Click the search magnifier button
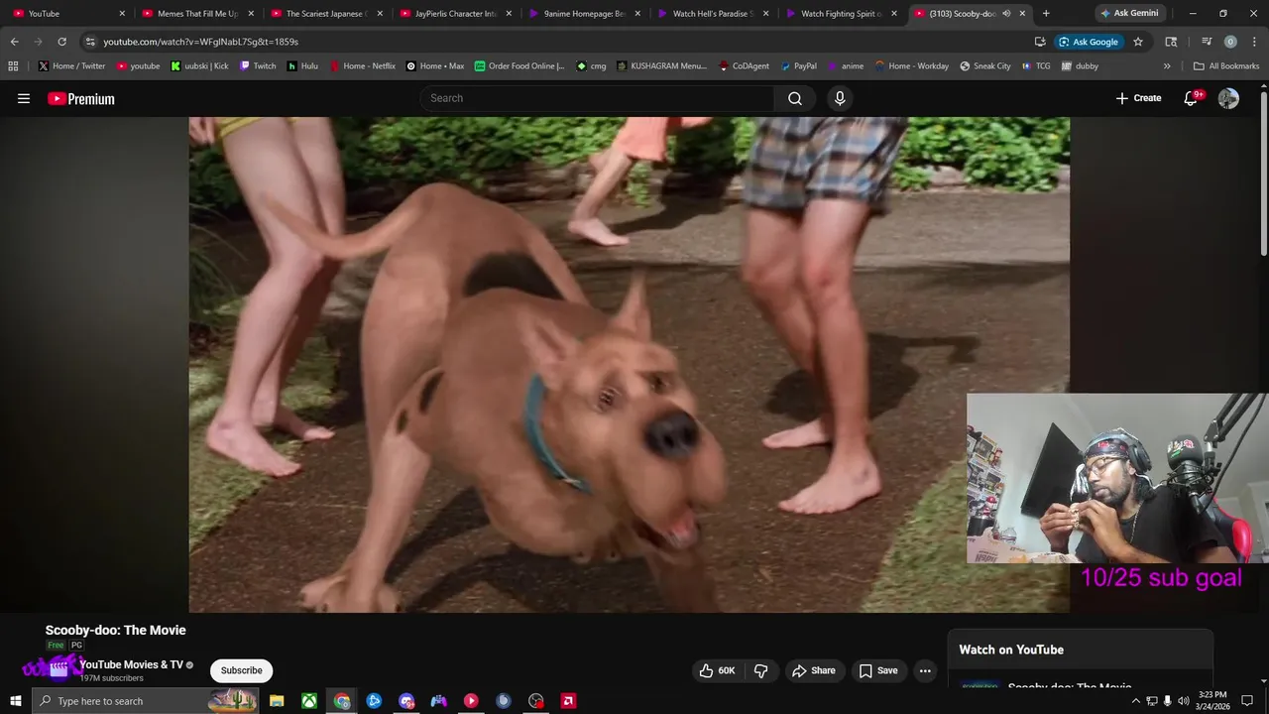Screen dimensions: 1269x714 [x=795, y=98]
